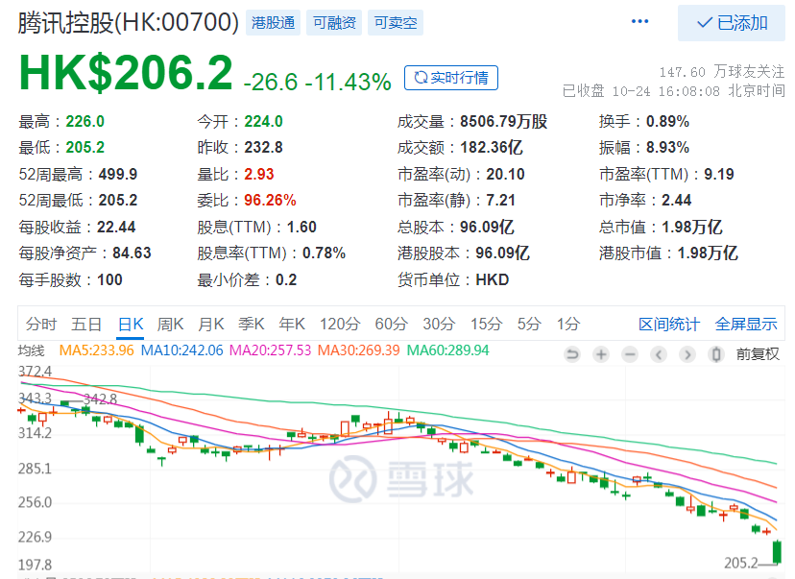This screenshot has width=795, height=579.
Task: Click the 总市值 value 1.98万亿
Action: pyautogui.click(x=692, y=227)
